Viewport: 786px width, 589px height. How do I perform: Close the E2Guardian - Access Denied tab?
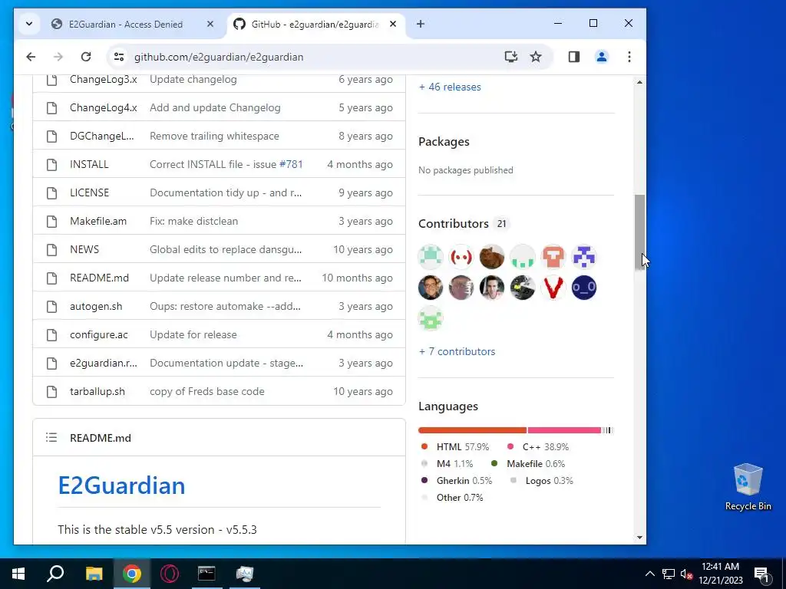[210, 24]
